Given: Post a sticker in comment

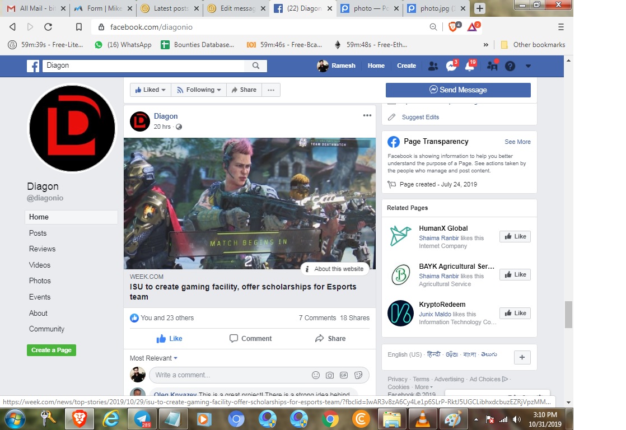Looking at the screenshot, I should (358, 375).
